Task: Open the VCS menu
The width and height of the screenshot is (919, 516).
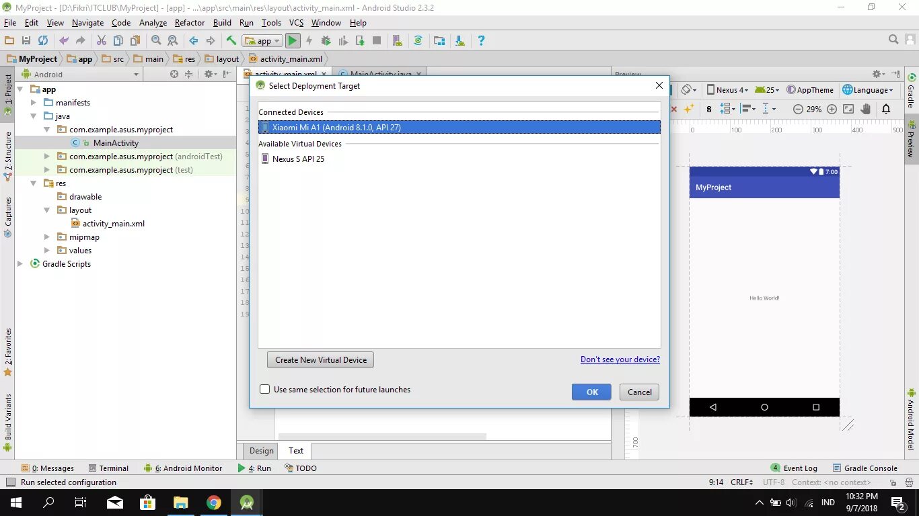Action: pyautogui.click(x=296, y=23)
